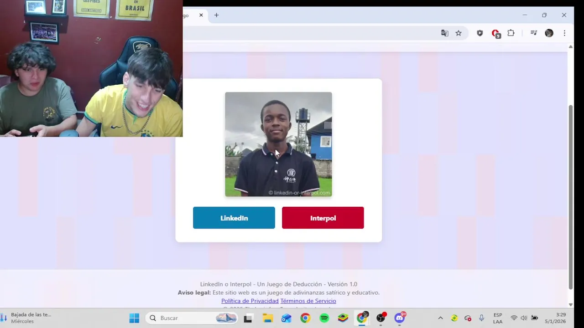Close the current browser tab
584x328 pixels.
pos(201,15)
